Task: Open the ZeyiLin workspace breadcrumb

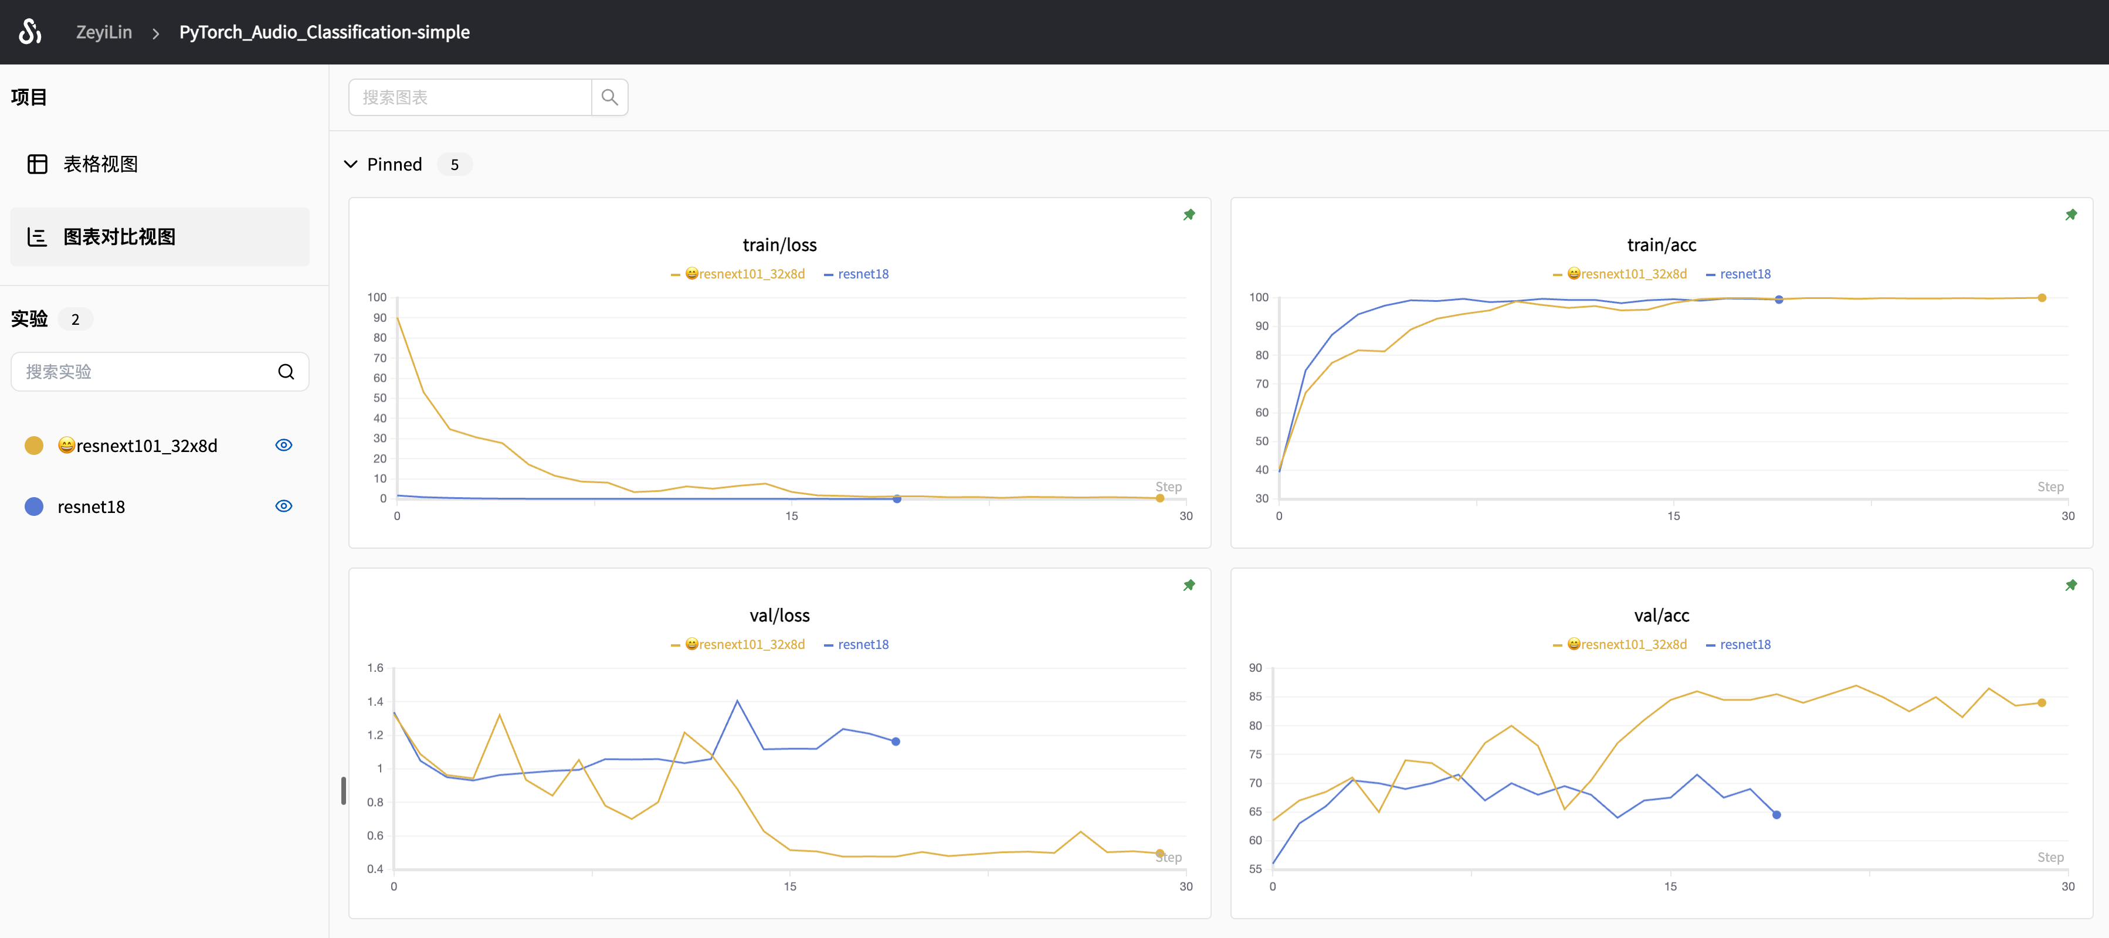Action: point(104,32)
